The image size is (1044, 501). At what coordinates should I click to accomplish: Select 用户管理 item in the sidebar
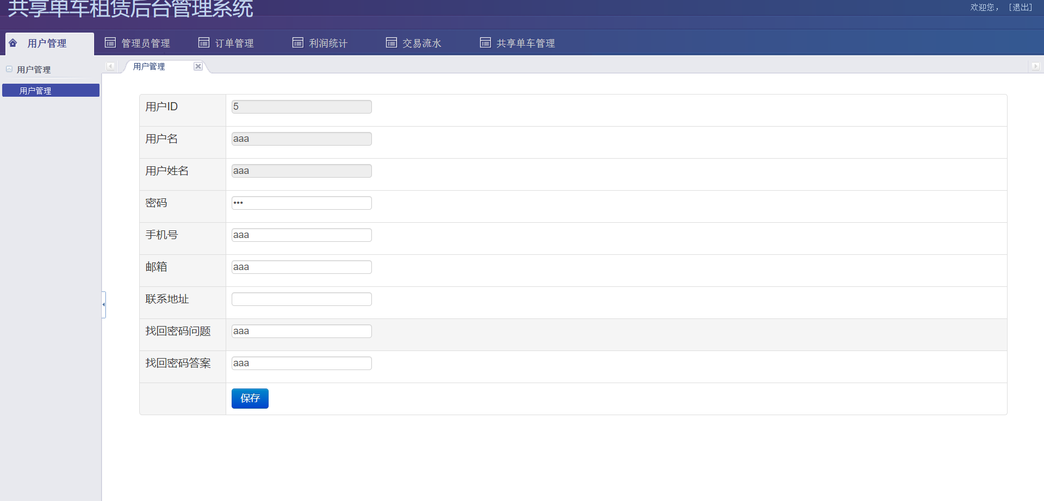[x=51, y=90]
